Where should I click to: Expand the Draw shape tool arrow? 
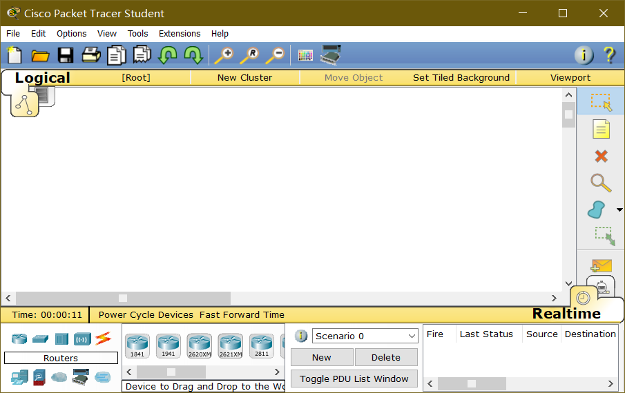pyautogui.click(x=619, y=210)
